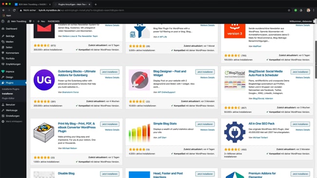This screenshot has height=178, width=317.
Task: Click the WordPress logo in admin bar
Action: point(3,21)
